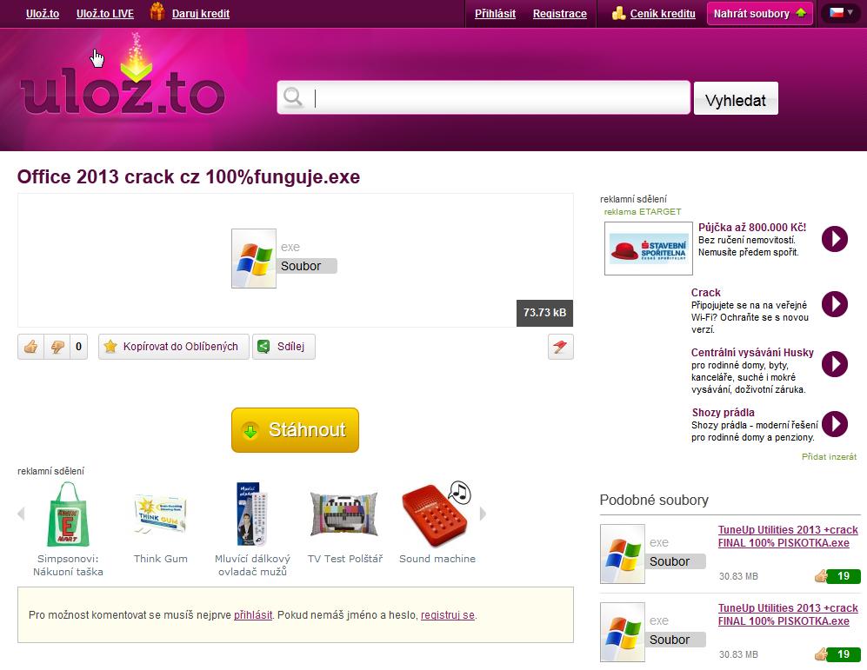
Task: Open Daruj kredit menu item
Action: [x=201, y=14]
